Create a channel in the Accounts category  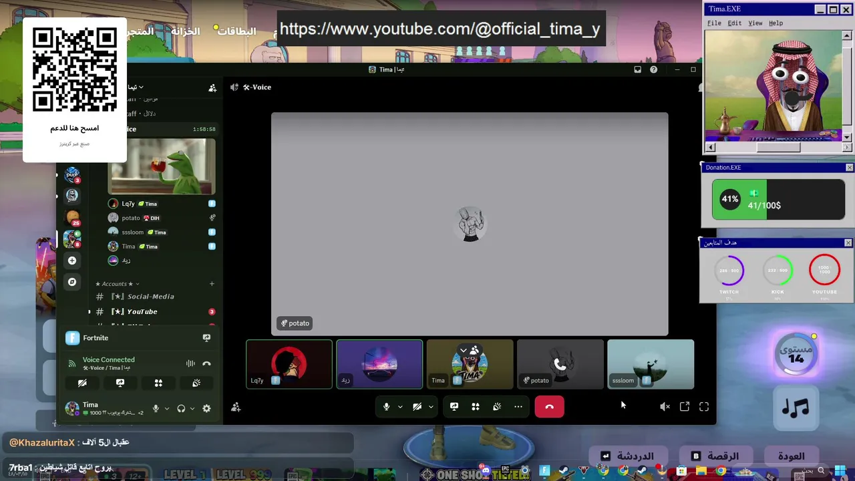pos(212,284)
